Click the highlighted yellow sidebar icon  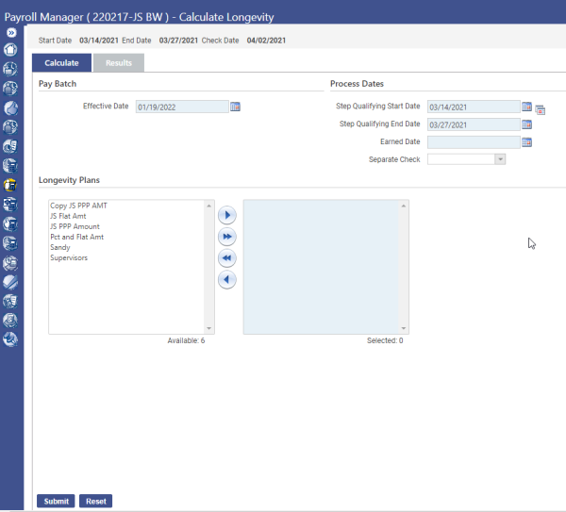point(11,185)
